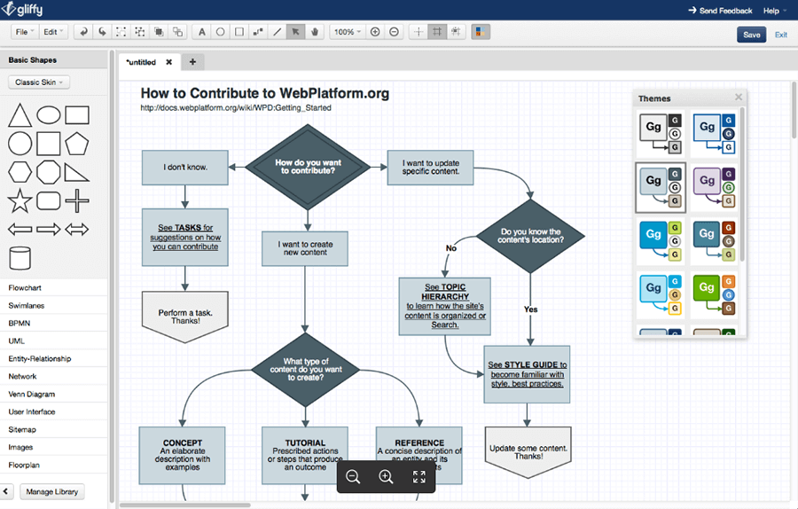Open Floorplan shape library
Viewport: 798px width, 509px height.
(53, 466)
